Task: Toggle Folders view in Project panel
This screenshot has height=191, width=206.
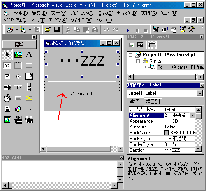Action: (x=152, y=45)
